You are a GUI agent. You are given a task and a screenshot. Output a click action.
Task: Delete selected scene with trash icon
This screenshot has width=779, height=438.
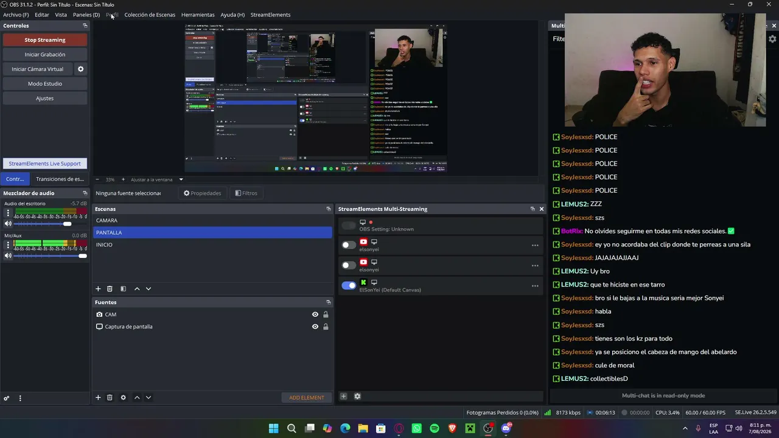click(x=110, y=289)
